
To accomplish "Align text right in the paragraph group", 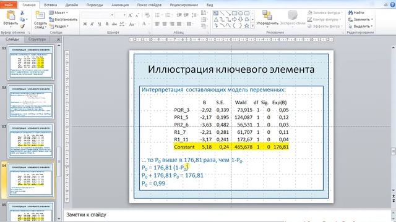I will pos(172,24).
